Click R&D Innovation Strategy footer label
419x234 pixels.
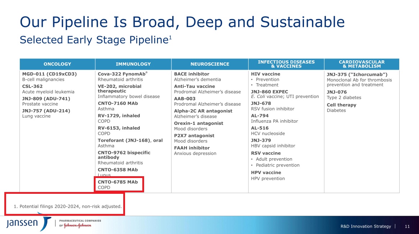tap(365, 226)
